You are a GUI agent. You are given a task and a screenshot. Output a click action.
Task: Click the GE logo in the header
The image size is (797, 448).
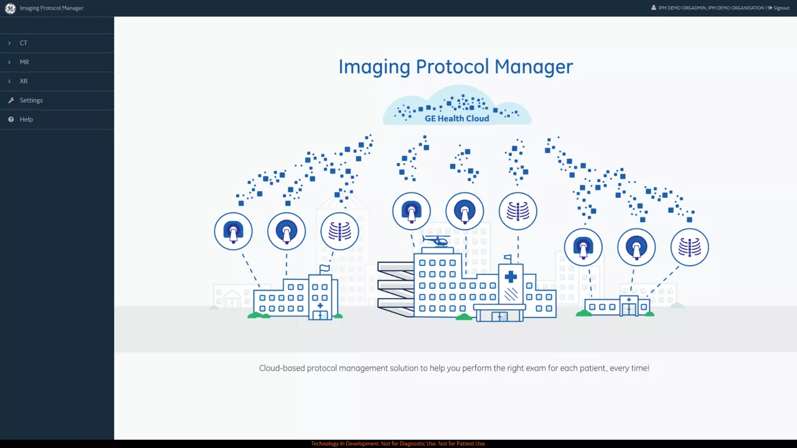pos(10,8)
